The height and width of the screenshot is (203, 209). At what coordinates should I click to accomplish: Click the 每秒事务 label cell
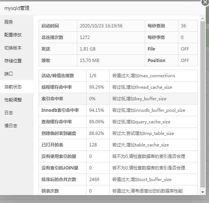(161, 37)
